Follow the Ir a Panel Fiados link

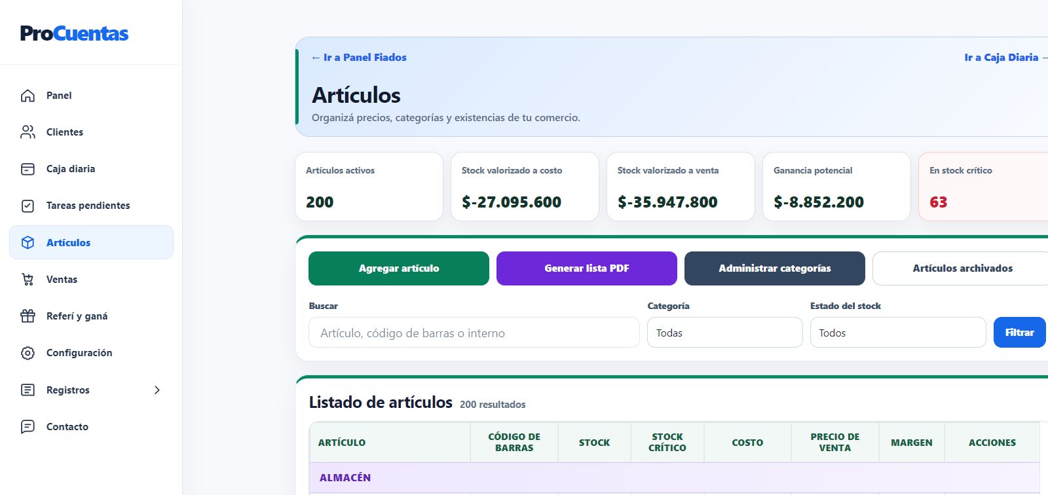coord(359,58)
